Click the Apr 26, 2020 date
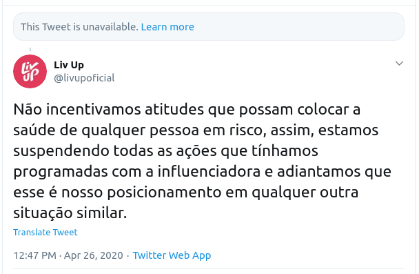The width and height of the screenshot is (419, 274). tap(94, 255)
